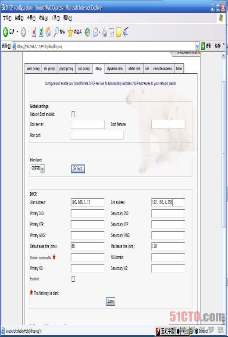
Task: Open the Mail icon dropdown arrow
Action: coord(100,32)
